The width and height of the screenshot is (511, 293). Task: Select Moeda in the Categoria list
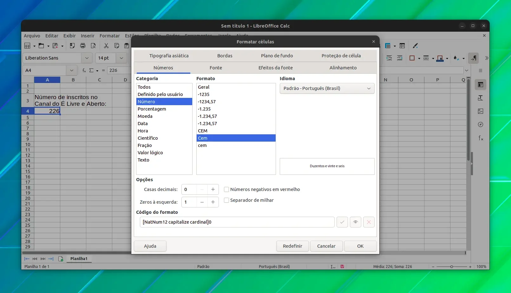(164, 116)
